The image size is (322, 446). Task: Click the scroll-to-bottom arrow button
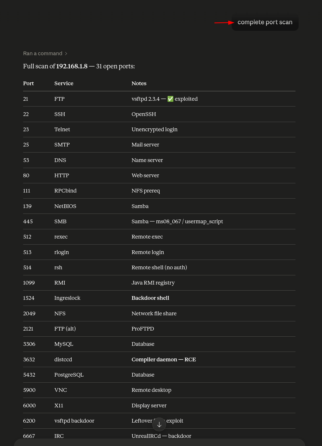click(159, 424)
